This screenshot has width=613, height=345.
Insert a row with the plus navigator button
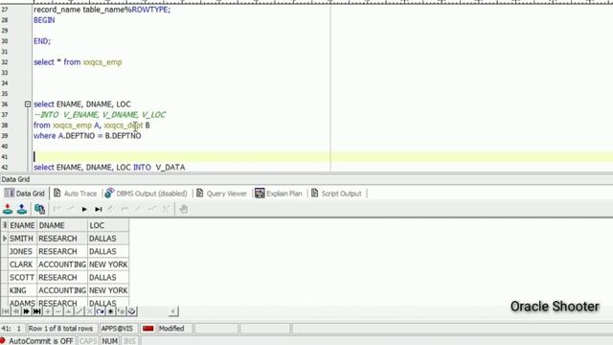coord(47,311)
